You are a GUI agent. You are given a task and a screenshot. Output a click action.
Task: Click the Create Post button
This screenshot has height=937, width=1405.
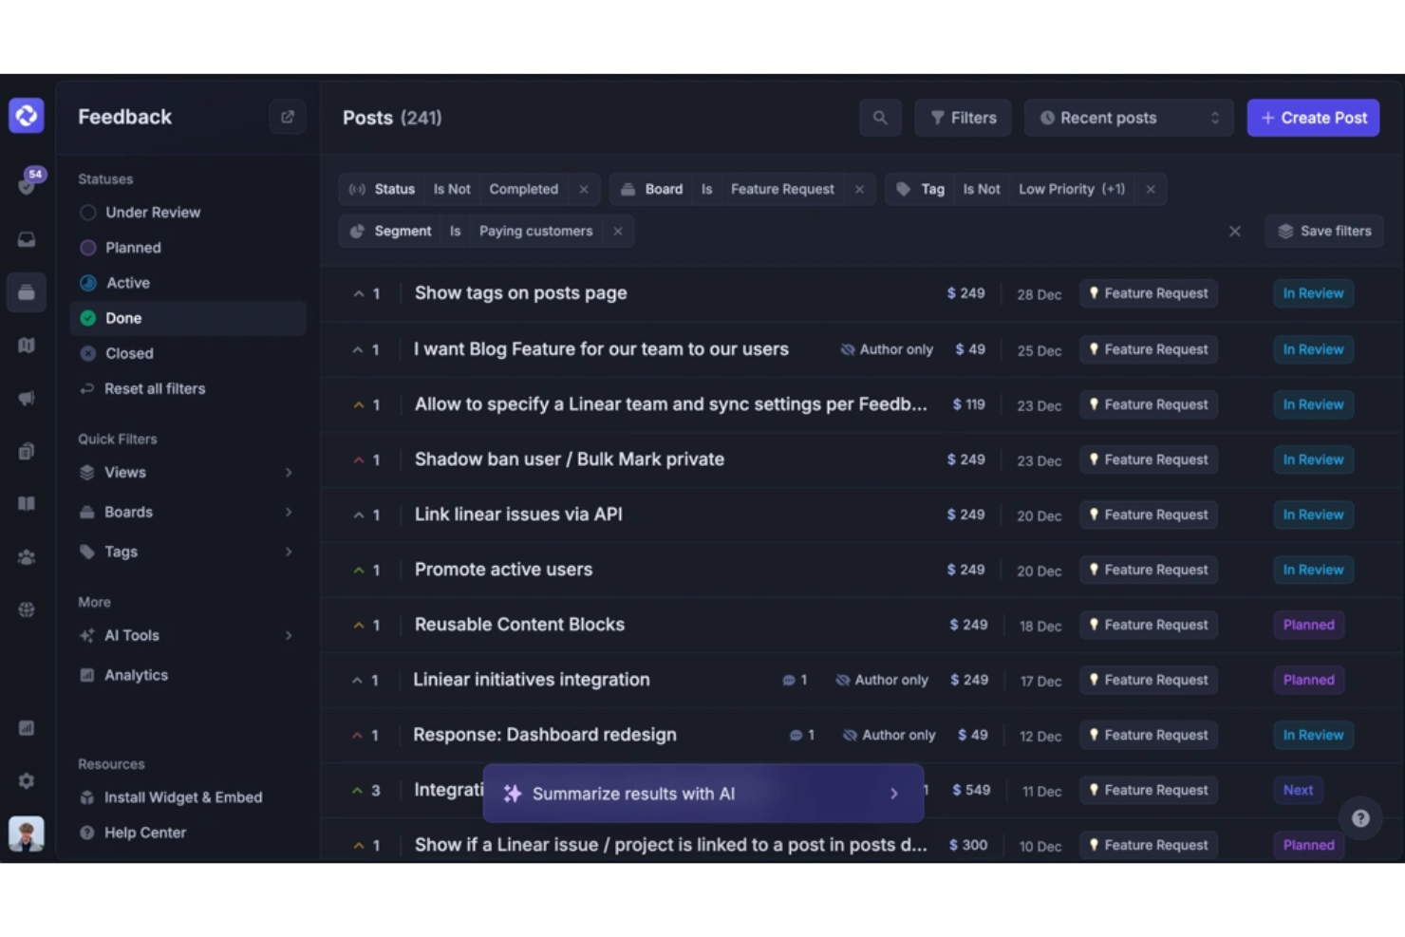(x=1313, y=118)
